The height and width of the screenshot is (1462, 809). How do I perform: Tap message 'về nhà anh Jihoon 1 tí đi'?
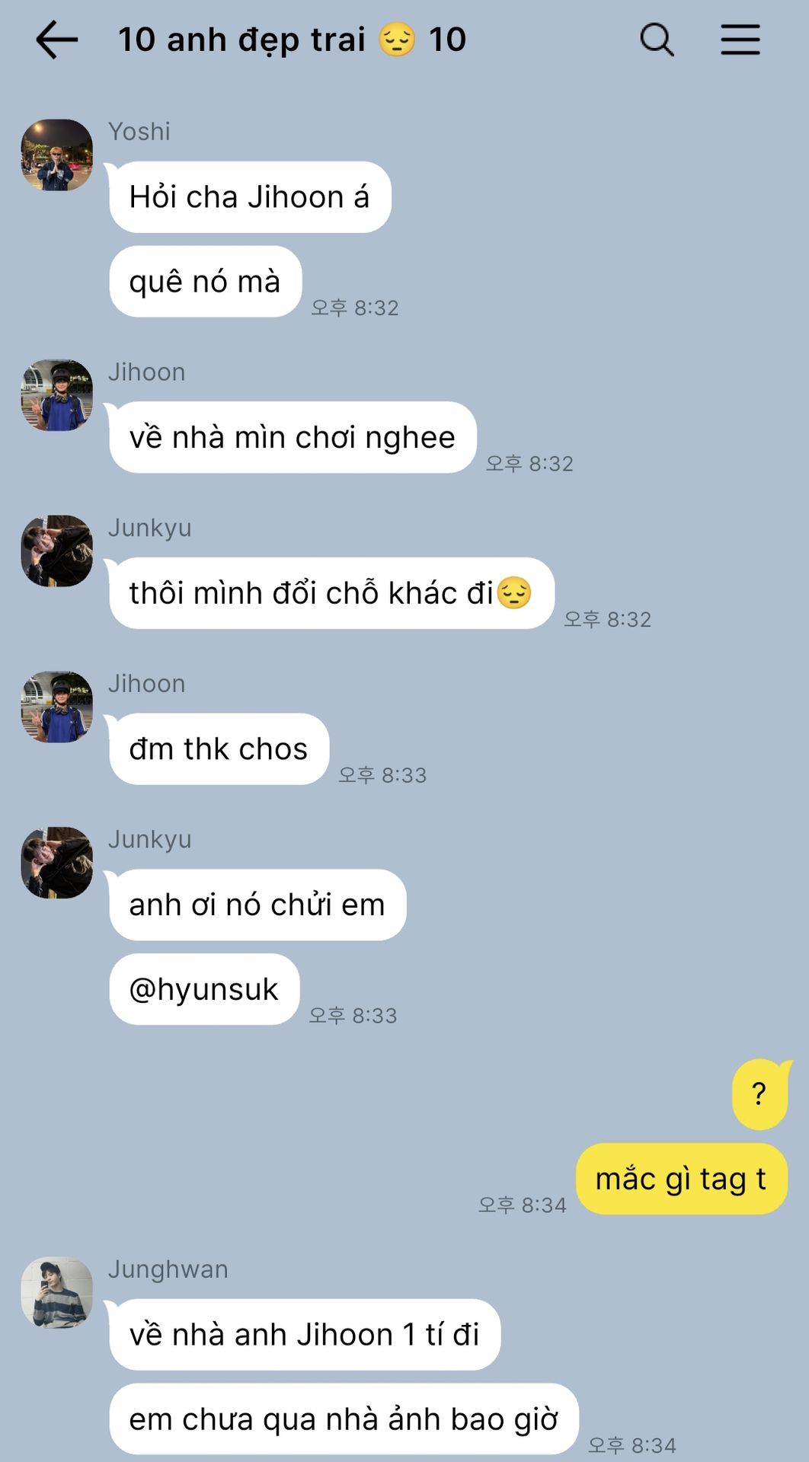pyautogui.click(x=305, y=1335)
